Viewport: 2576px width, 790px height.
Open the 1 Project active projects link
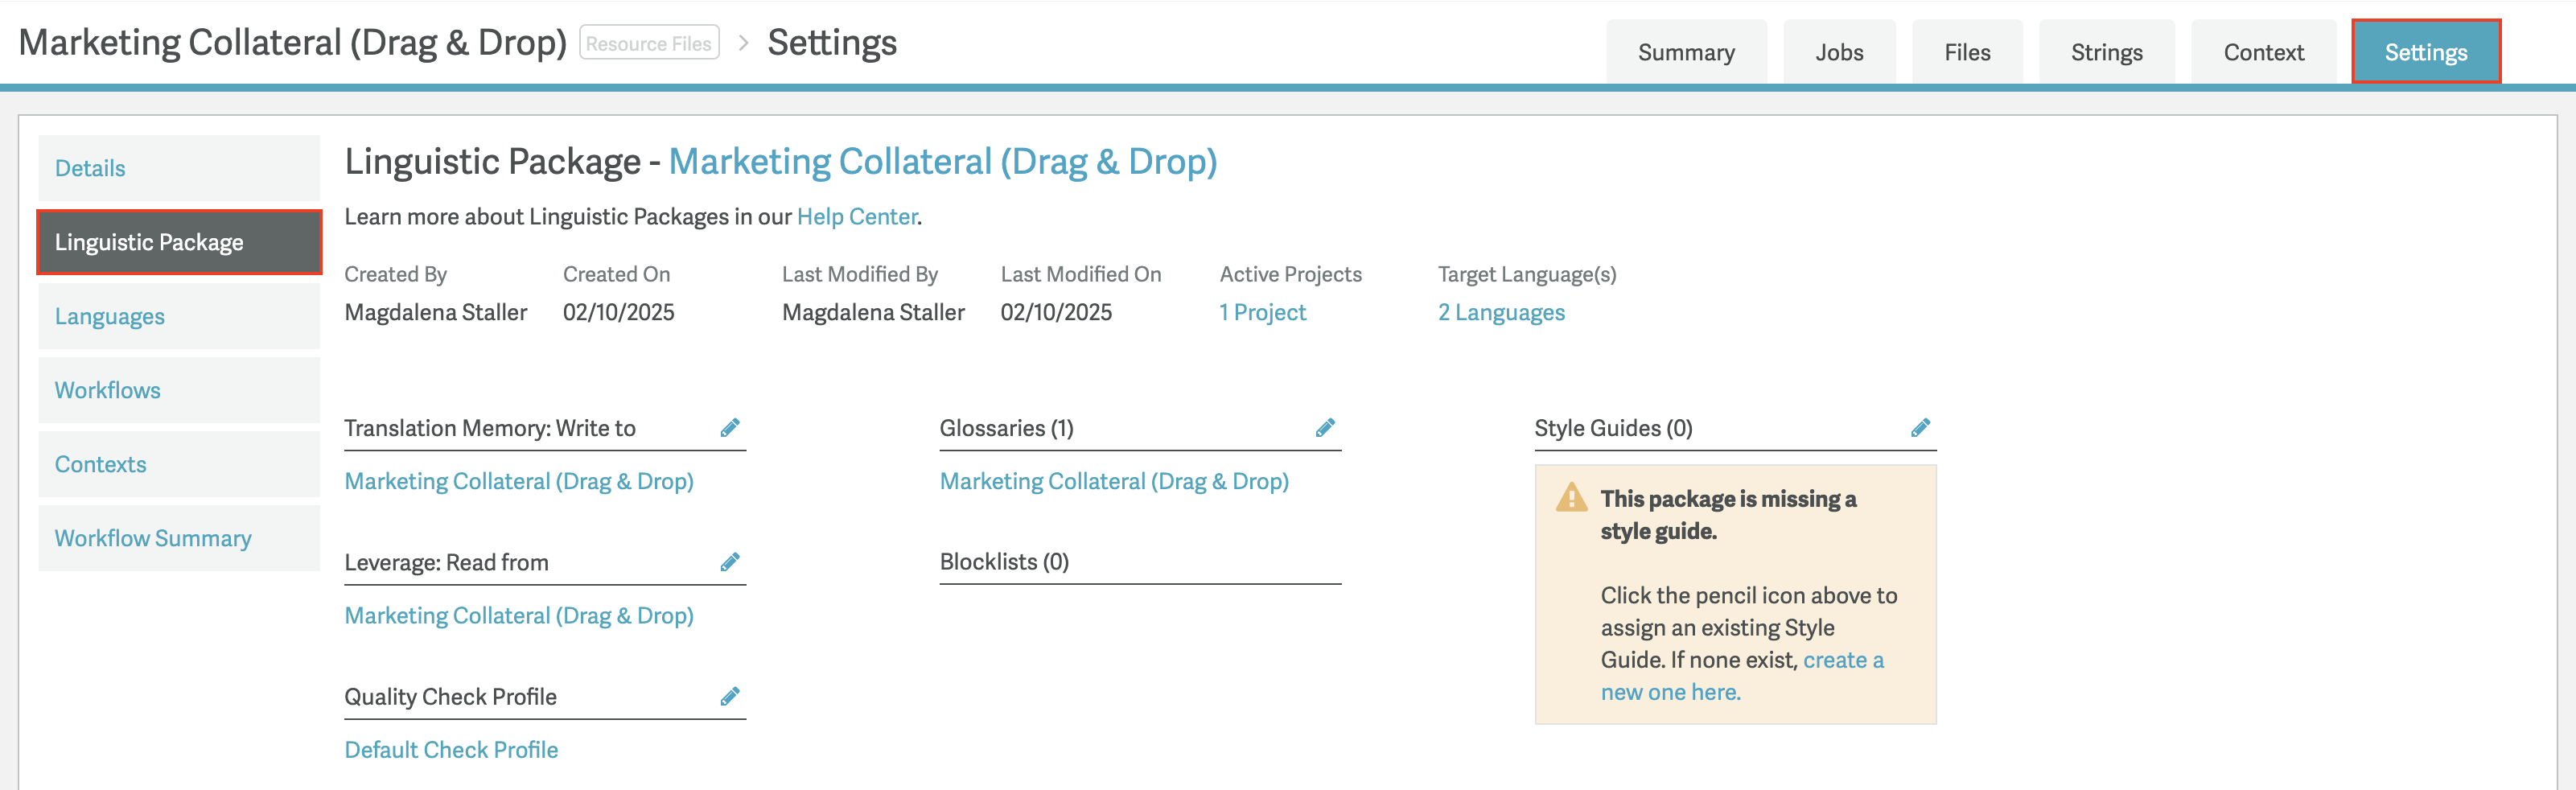click(1262, 312)
